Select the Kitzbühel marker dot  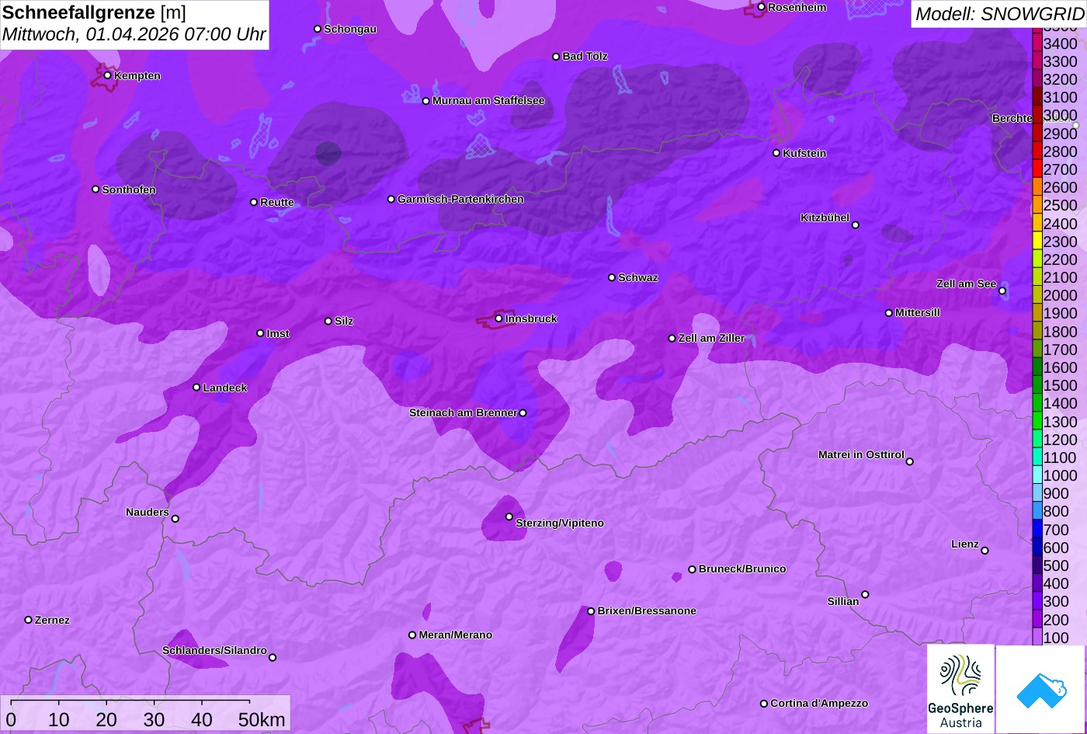pyautogui.click(x=856, y=225)
